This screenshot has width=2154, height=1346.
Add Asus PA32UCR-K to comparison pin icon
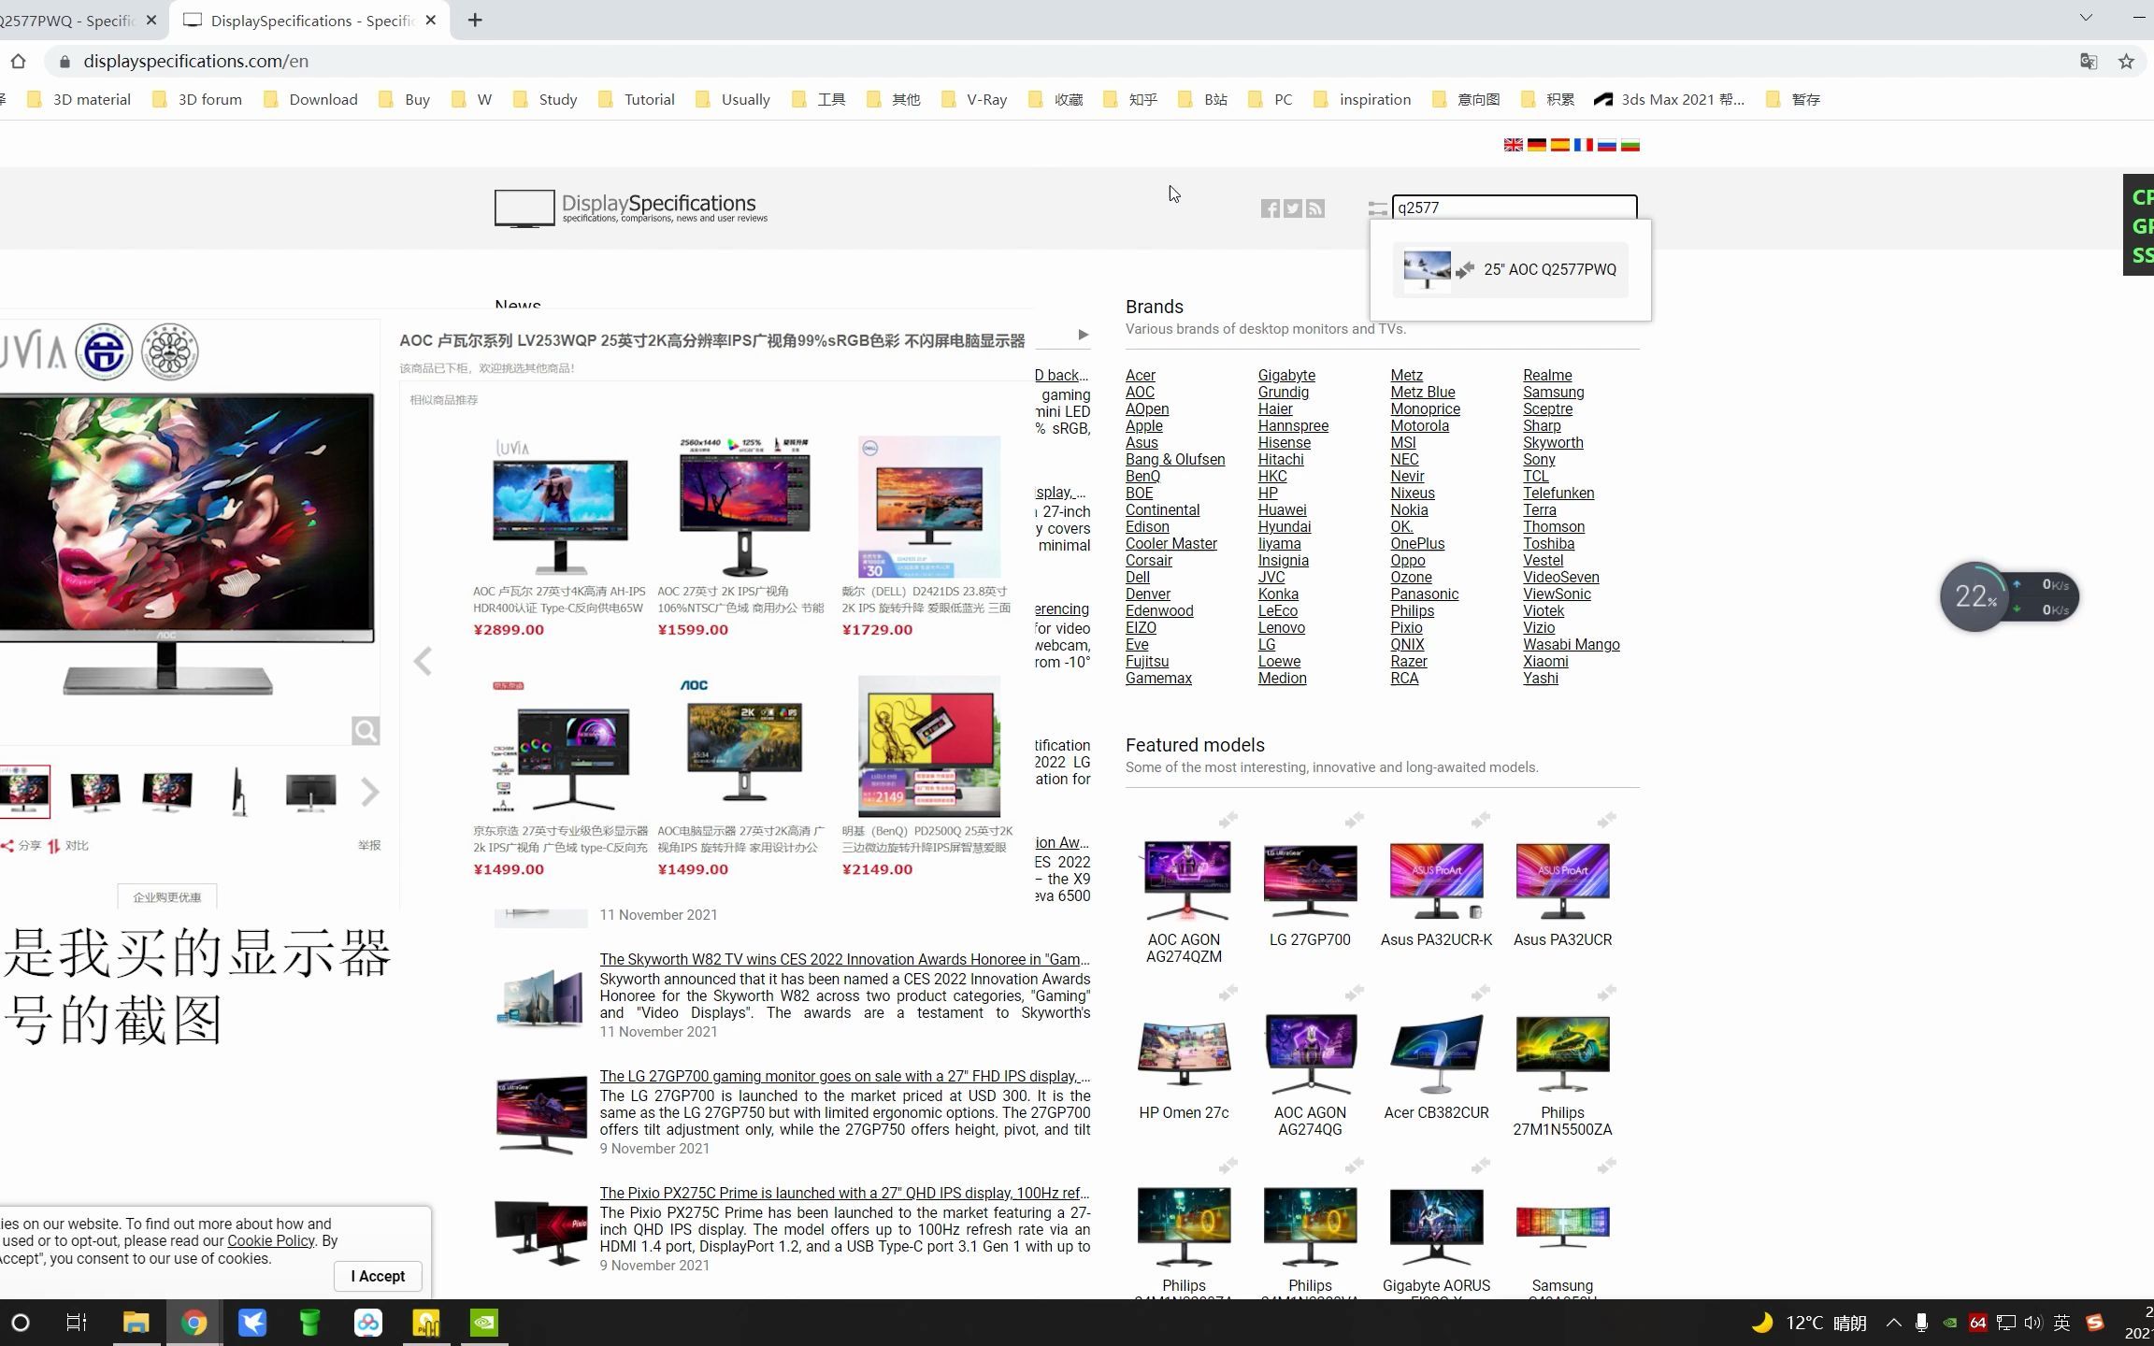point(1480,820)
